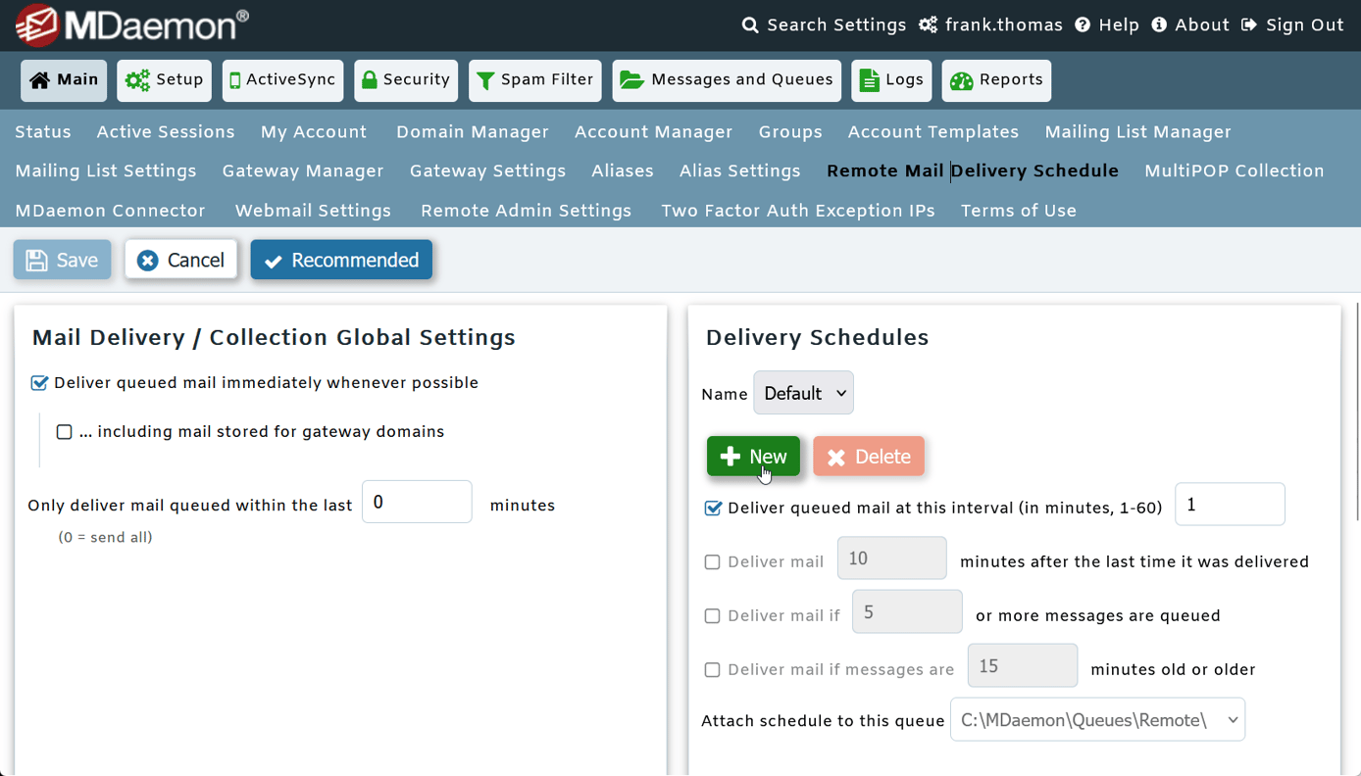This screenshot has width=1361, height=776.
Task: Click the Setup gears icon
Action: tap(137, 80)
